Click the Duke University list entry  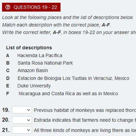(34, 86)
